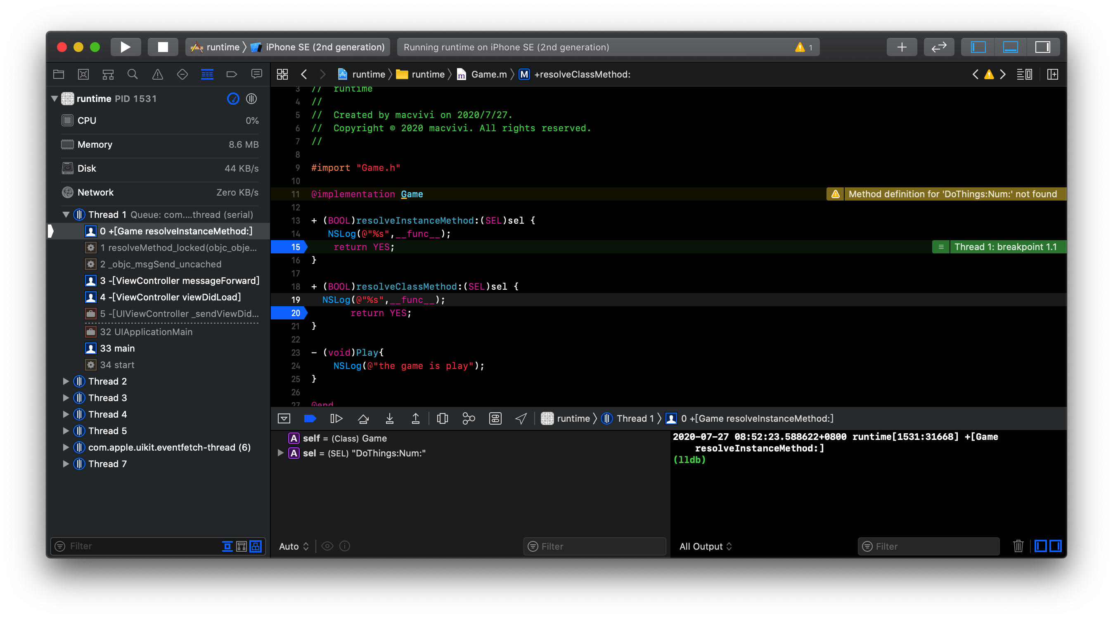
Task: Open the process view options gauge button
Action: click(x=233, y=99)
